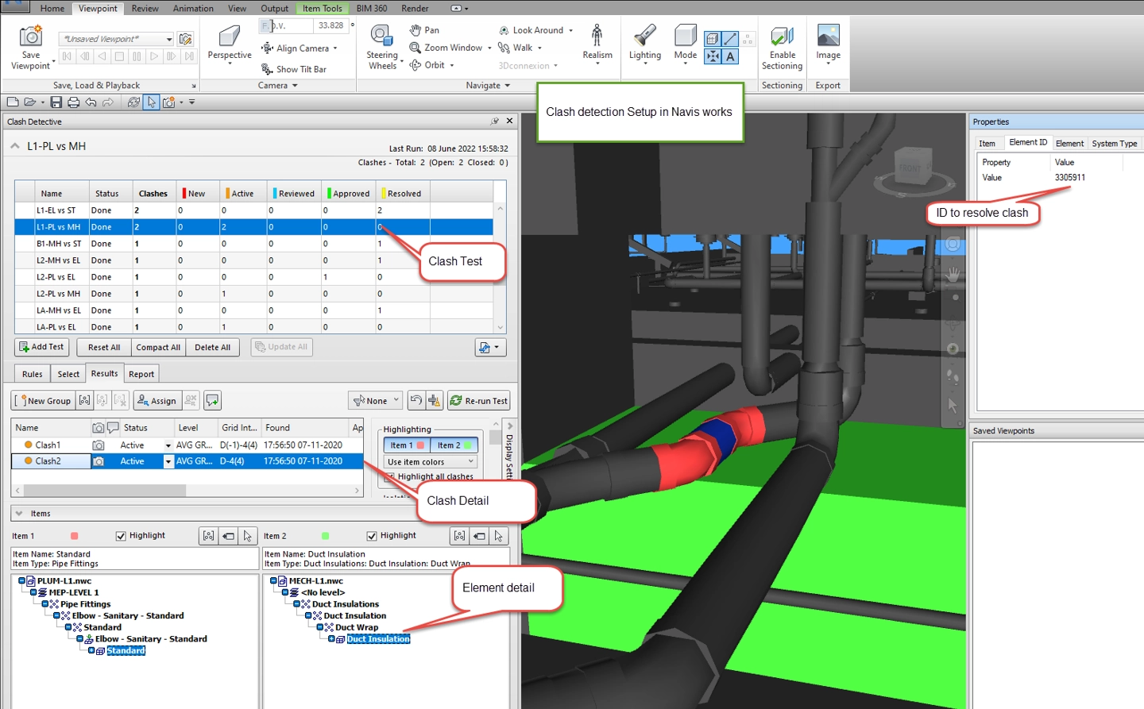This screenshot has height=709, width=1144.
Task: Activate the Pan hand tool
Action: click(415, 30)
